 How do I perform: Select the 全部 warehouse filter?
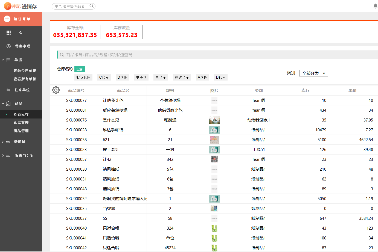(x=80, y=69)
